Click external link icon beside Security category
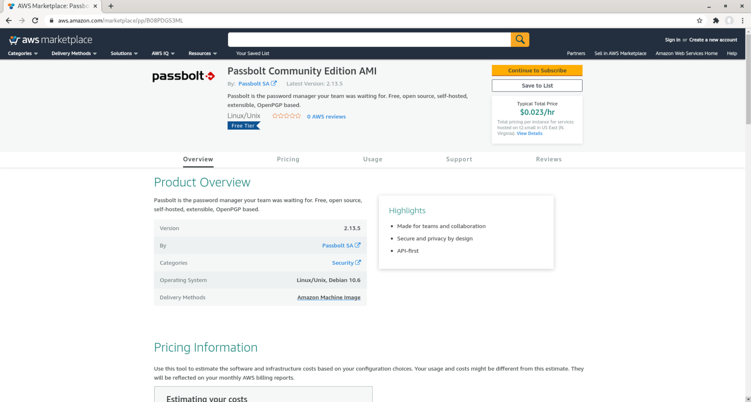 coord(358,262)
